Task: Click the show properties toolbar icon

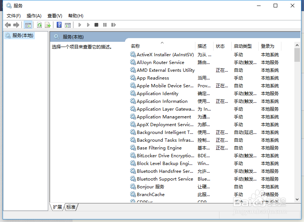Action: point(68,25)
